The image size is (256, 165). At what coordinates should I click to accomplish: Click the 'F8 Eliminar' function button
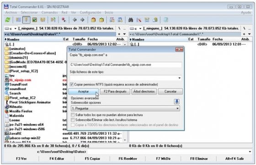pyautogui.click(x=199, y=159)
